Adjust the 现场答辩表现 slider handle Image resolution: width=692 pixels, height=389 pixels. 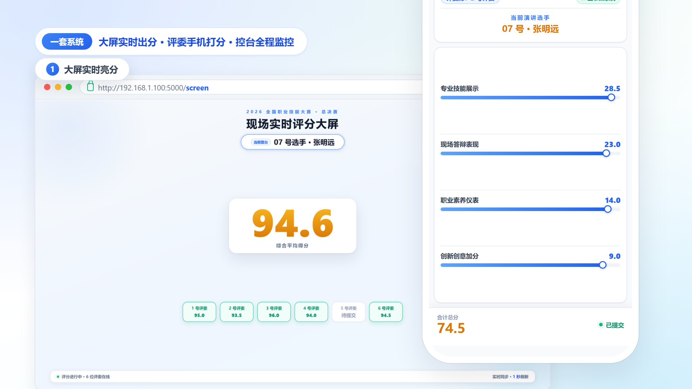point(606,153)
